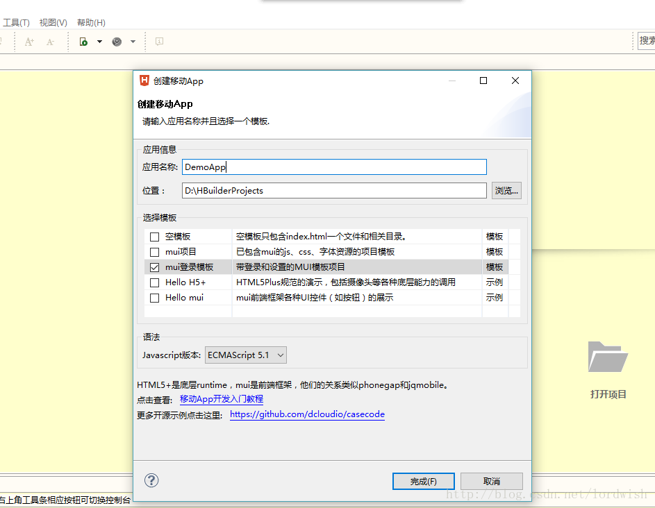Viewport: 655px width, 508px height.
Task: Click the increase font size icon
Action: click(28, 42)
